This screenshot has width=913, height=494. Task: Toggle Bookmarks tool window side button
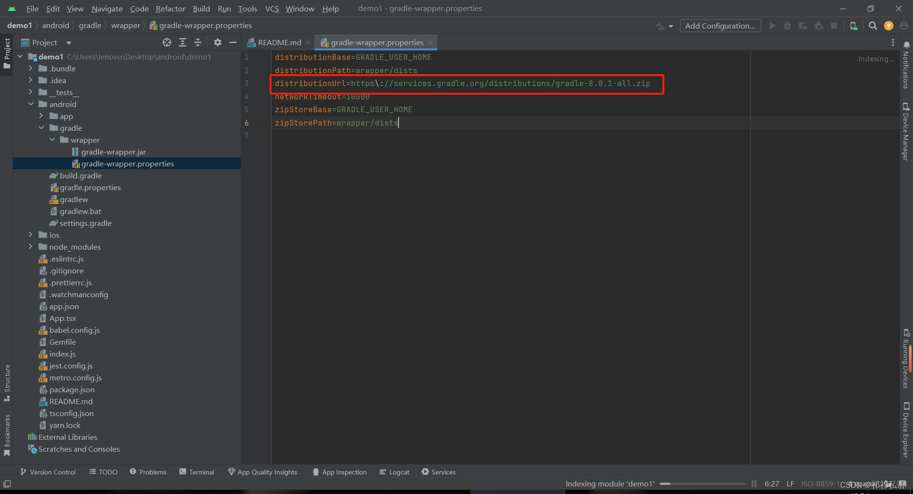click(7, 436)
